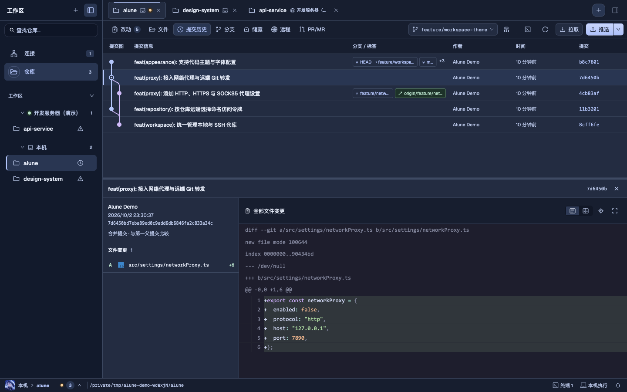627x392 pixels.
Task: Collapse the 工作区 section chevron
Action: coord(91,96)
